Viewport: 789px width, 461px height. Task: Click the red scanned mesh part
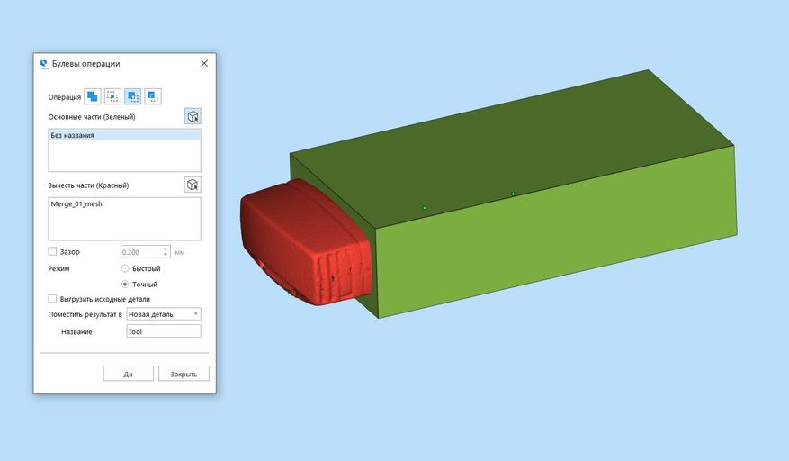pos(302,242)
